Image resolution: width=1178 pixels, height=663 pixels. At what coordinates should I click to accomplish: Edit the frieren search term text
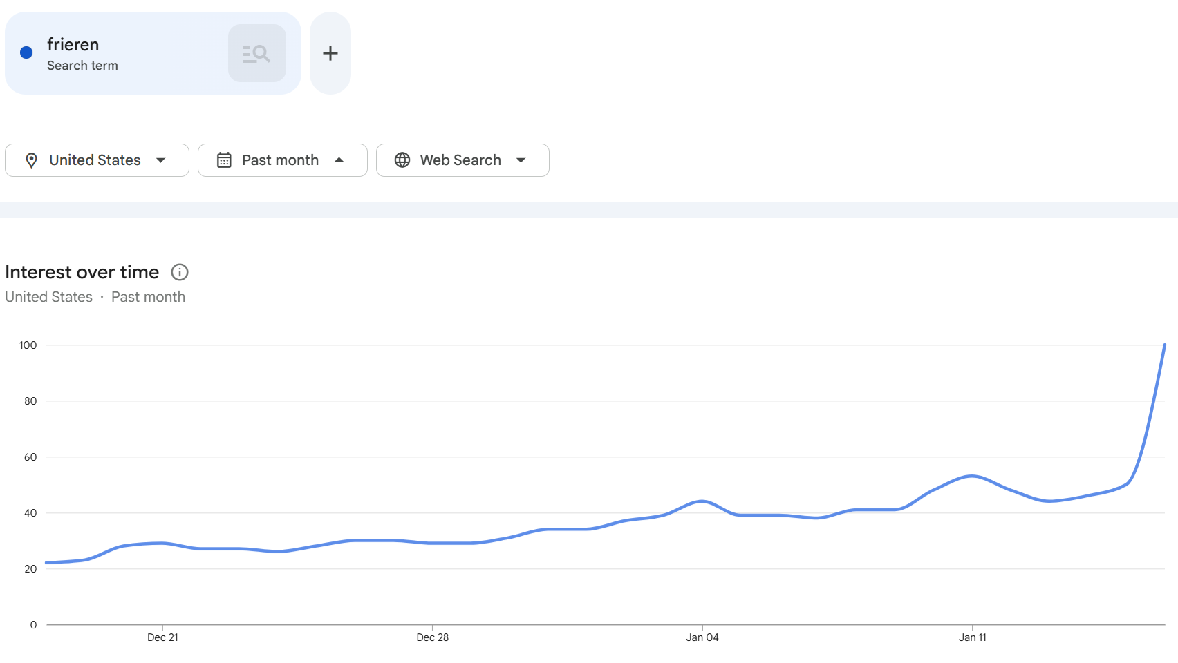(73, 45)
